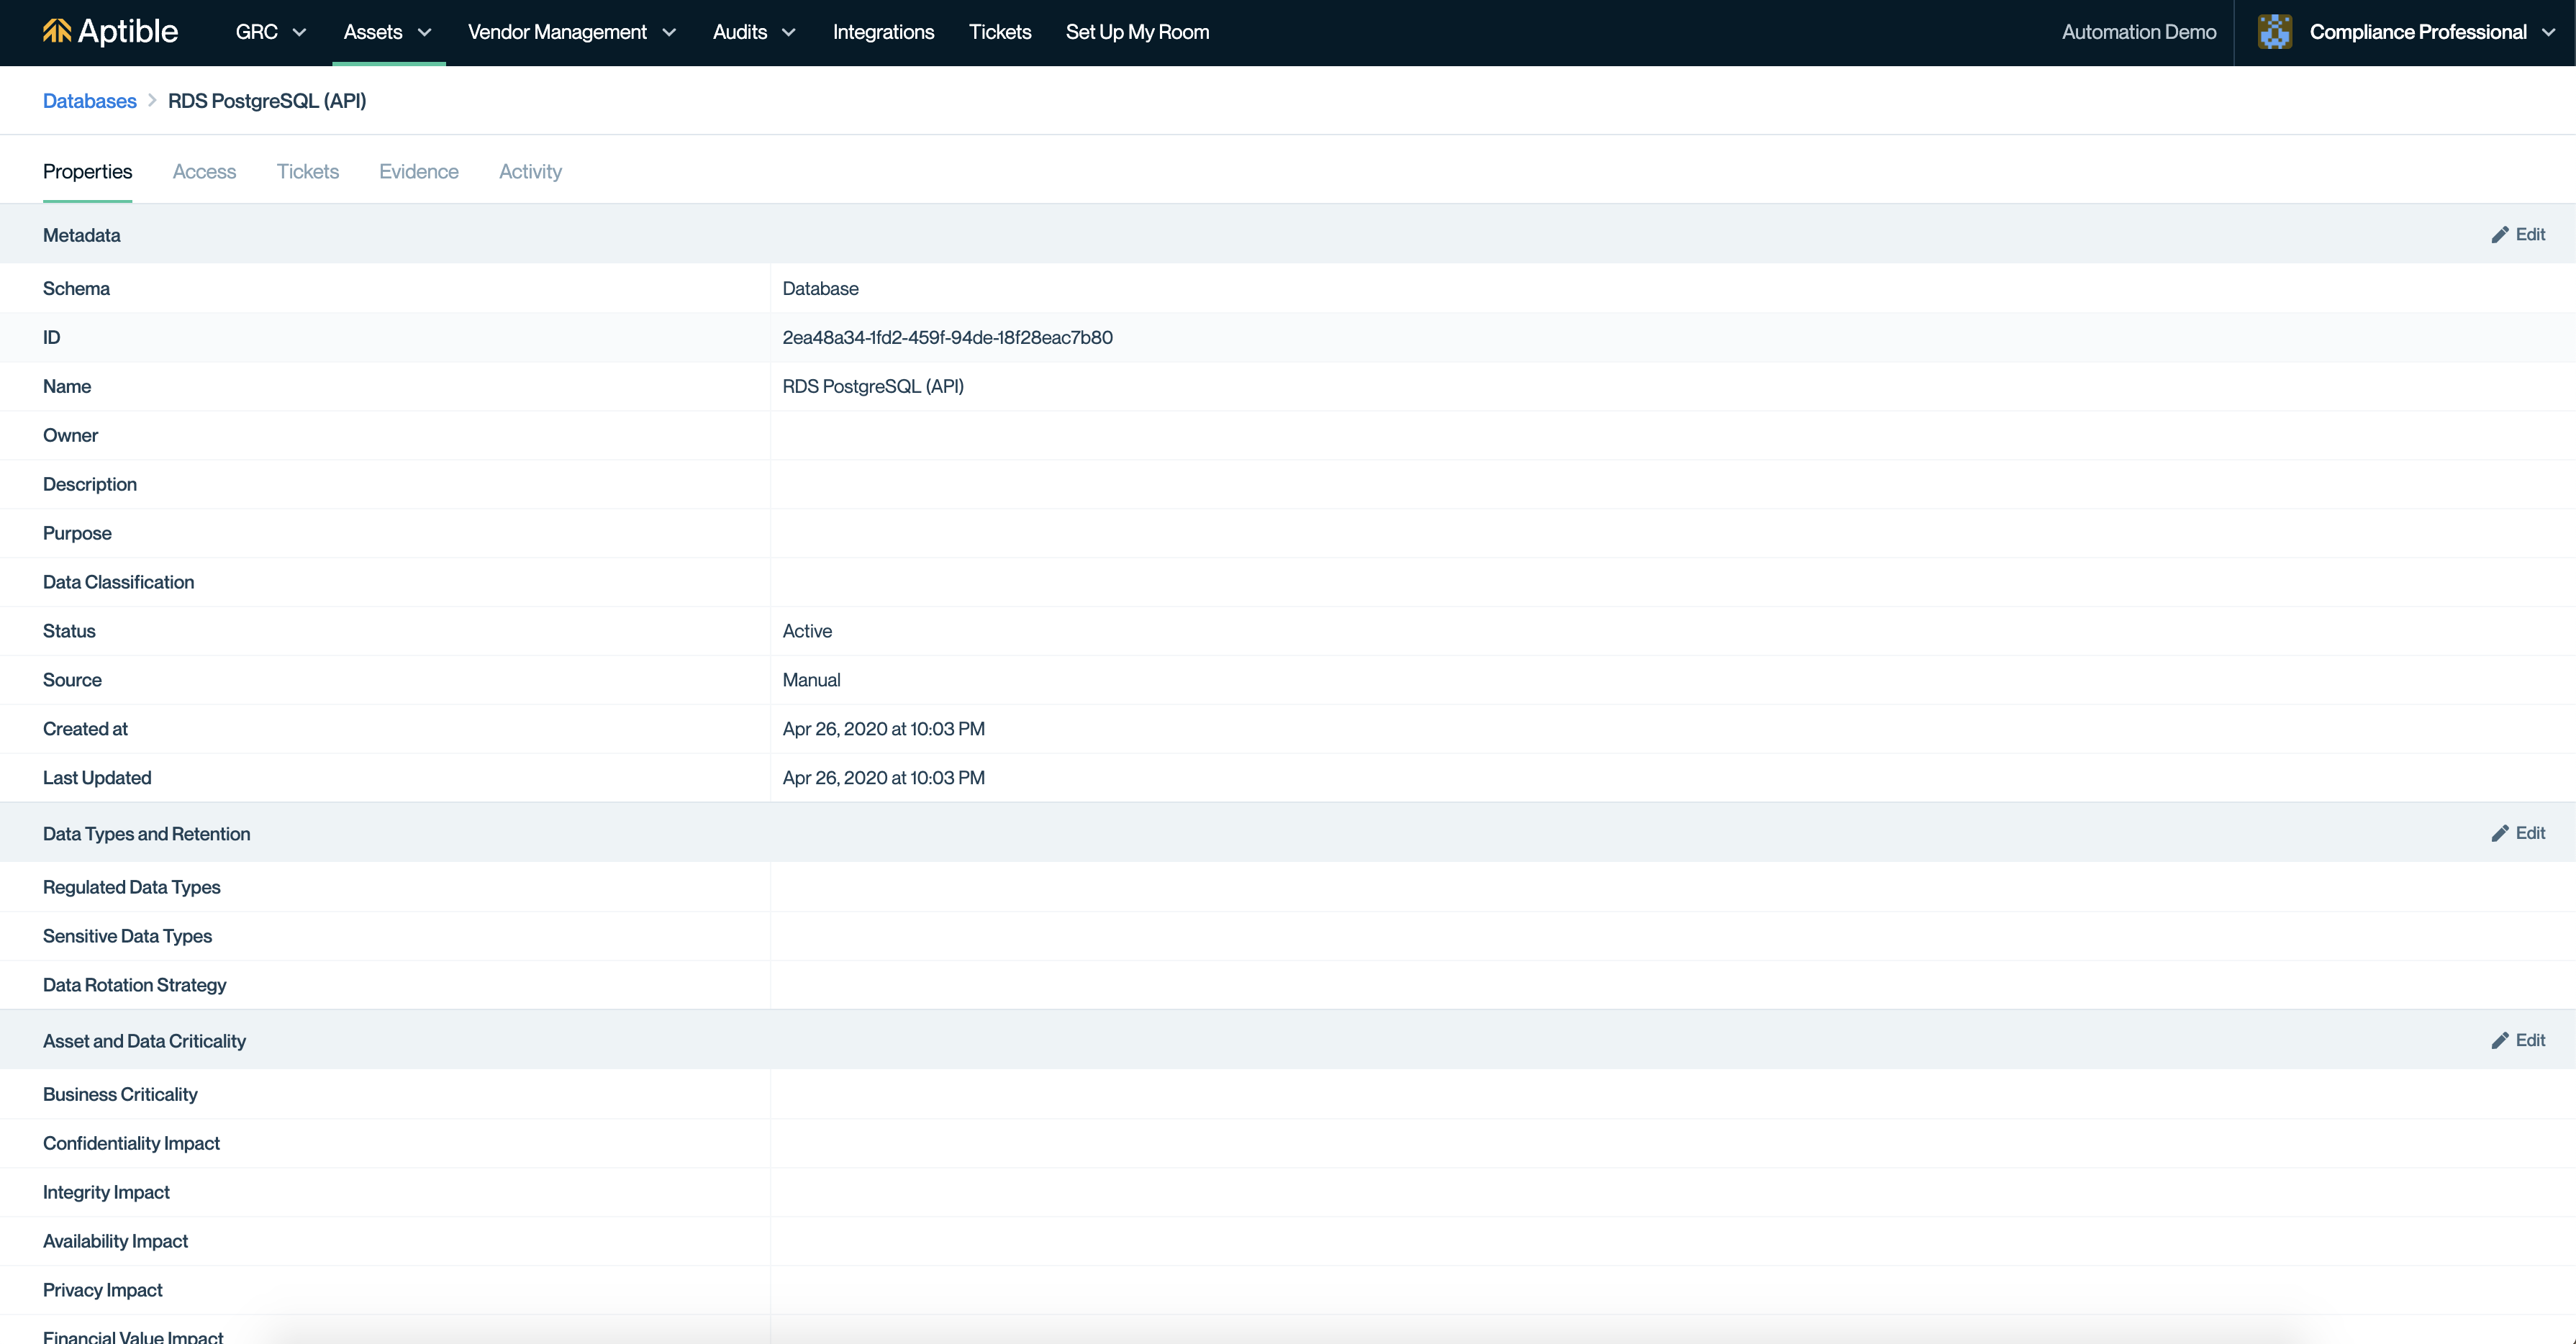The height and width of the screenshot is (1344, 2576).
Task: Click the asset ID value text
Action: 947,338
